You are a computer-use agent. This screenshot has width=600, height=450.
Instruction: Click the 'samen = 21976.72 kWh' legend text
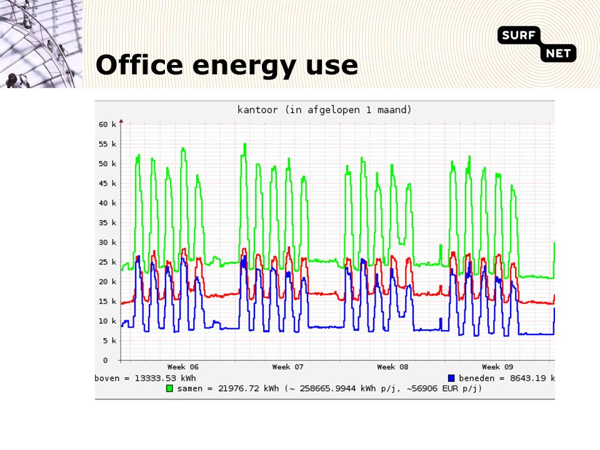click(x=228, y=388)
